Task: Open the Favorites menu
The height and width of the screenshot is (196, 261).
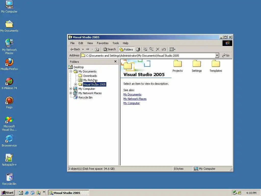Action: tap(102, 43)
